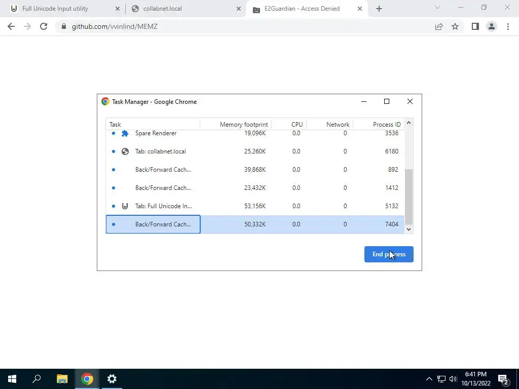Show hidden system tray icons
Screen dimensions: 519x389
(429, 379)
